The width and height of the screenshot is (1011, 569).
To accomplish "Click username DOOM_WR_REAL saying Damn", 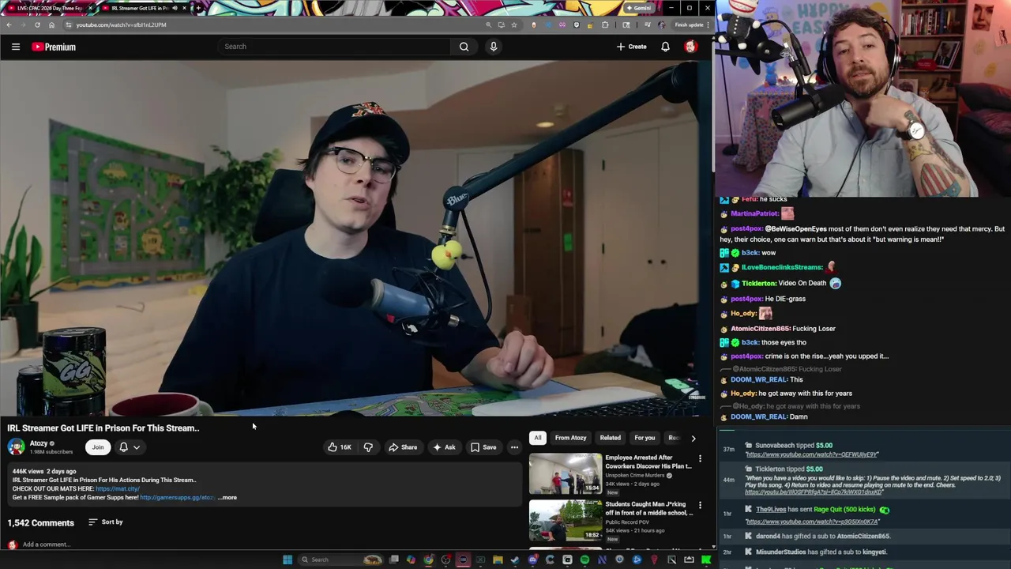I will click(x=758, y=416).
